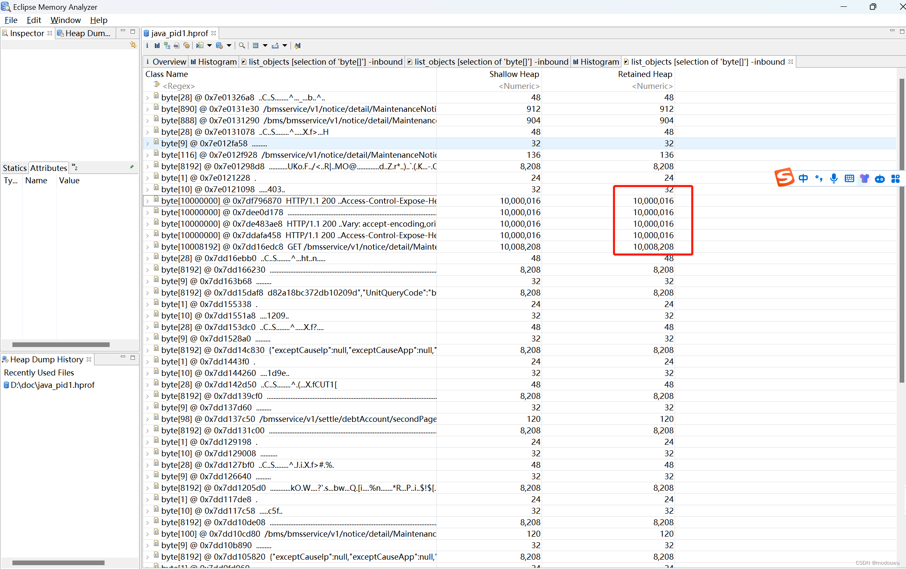Viewport: 906px width, 569px height.
Task: Open the Export dropdown arrow
Action: click(x=285, y=46)
